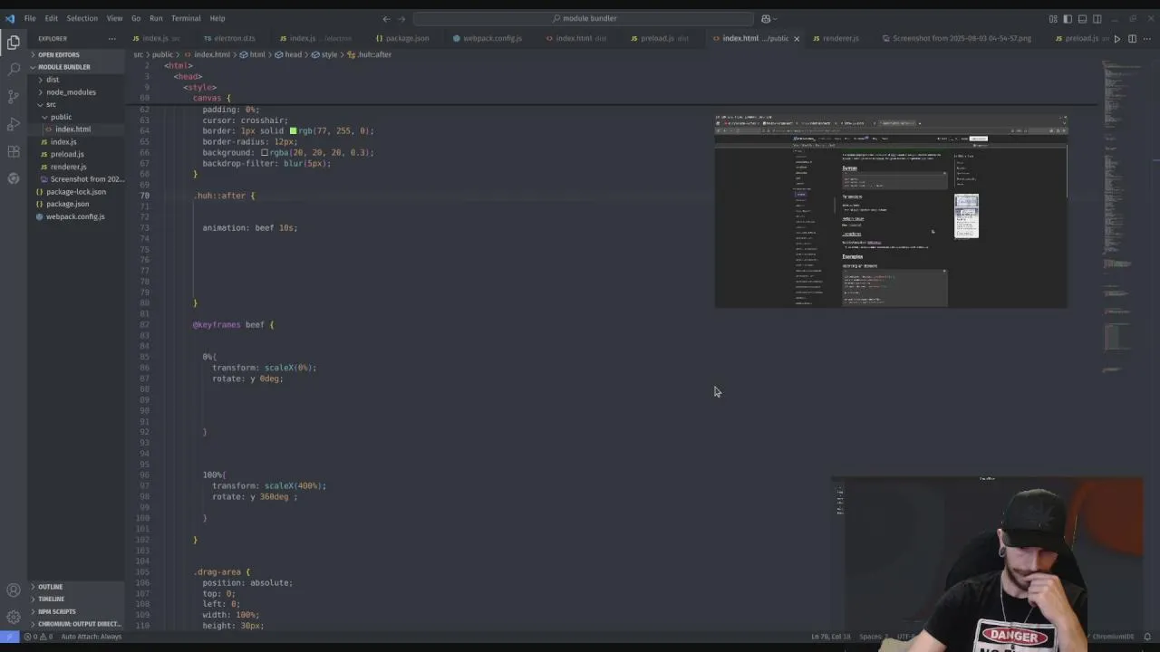Viewport: 1160px width, 652px height.
Task: Expand the dist folder
Action: (53, 80)
